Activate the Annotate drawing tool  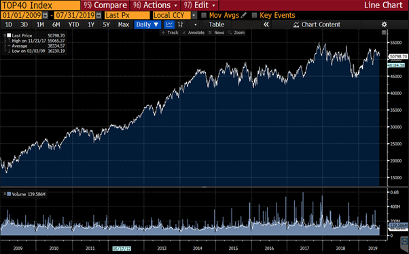(193, 33)
